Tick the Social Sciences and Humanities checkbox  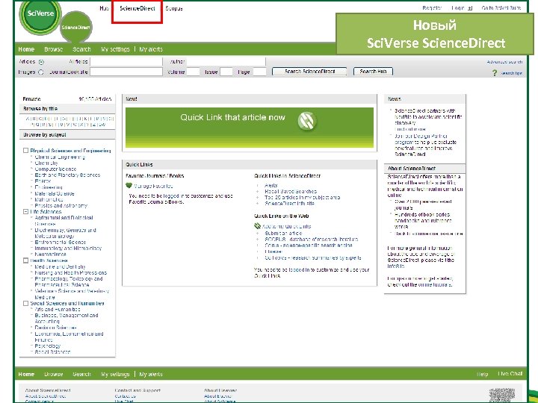point(25,303)
